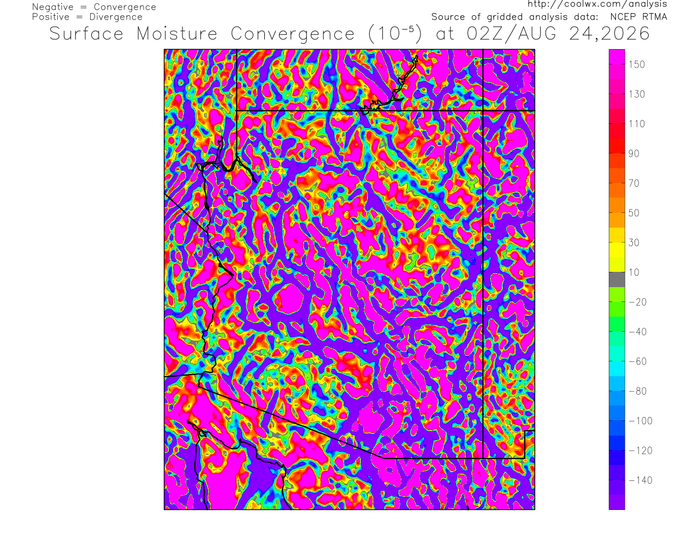This screenshot has height=559, width=699.
Task: Click the coolwx.com/analysis URL text
Action: 597,4
